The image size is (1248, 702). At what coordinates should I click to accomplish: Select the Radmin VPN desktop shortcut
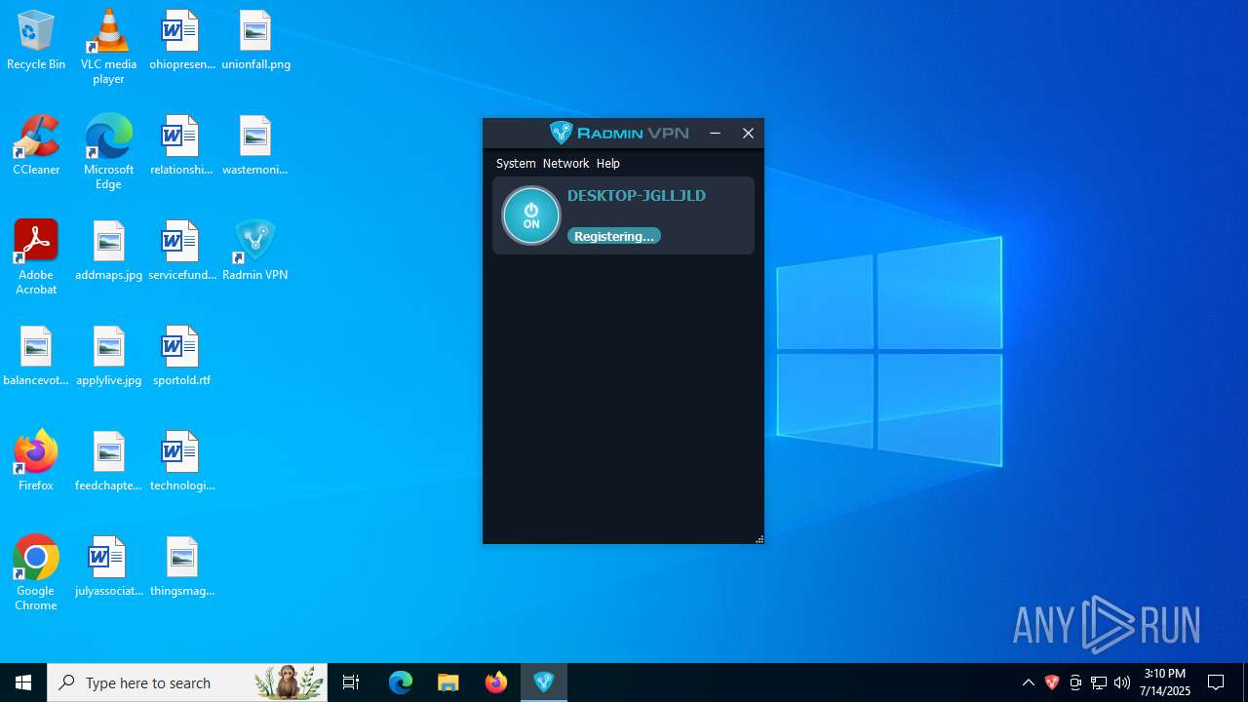[x=255, y=252]
